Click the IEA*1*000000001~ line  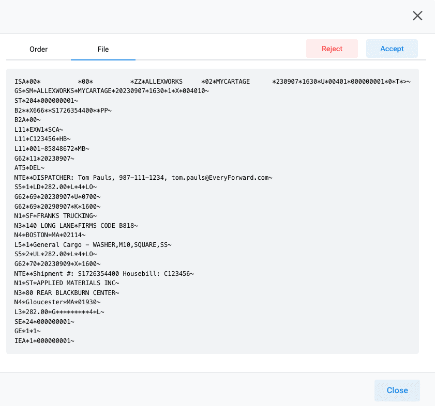[44, 341]
